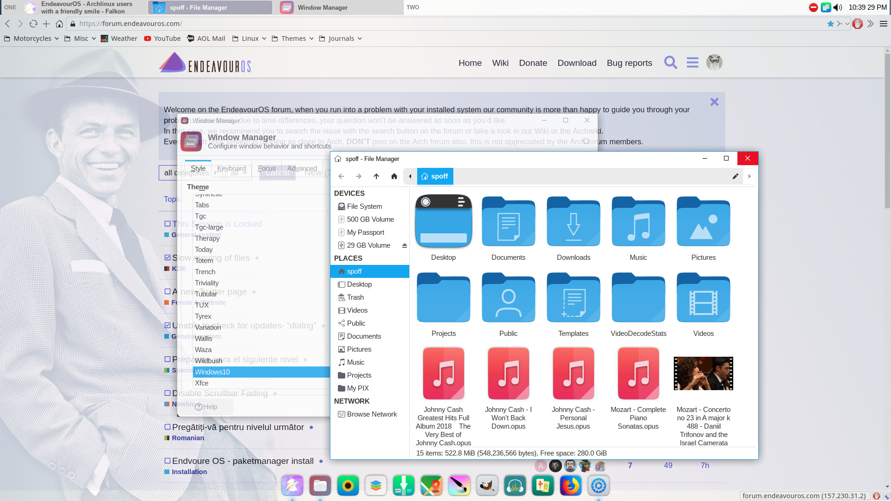Select the Xfce theme in list
Viewport: 891px width, 501px height.
tap(261, 383)
